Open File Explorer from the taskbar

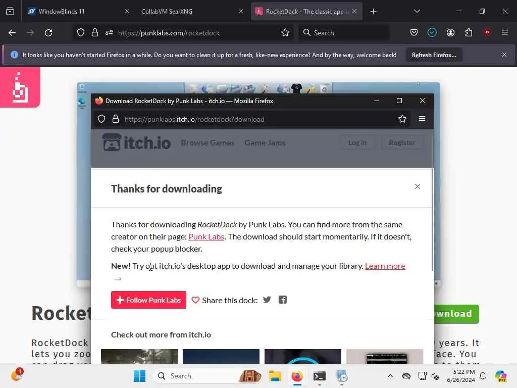[x=275, y=376]
